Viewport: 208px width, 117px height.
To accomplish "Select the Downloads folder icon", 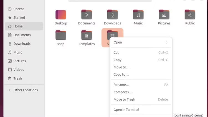I will pyautogui.click(x=112, y=15).
